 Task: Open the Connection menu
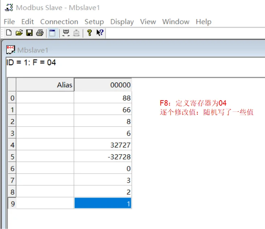coord(59,22)
